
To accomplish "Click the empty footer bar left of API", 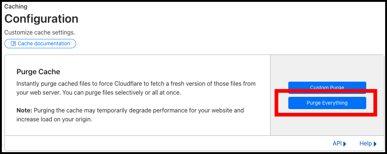I will point(168,143).
